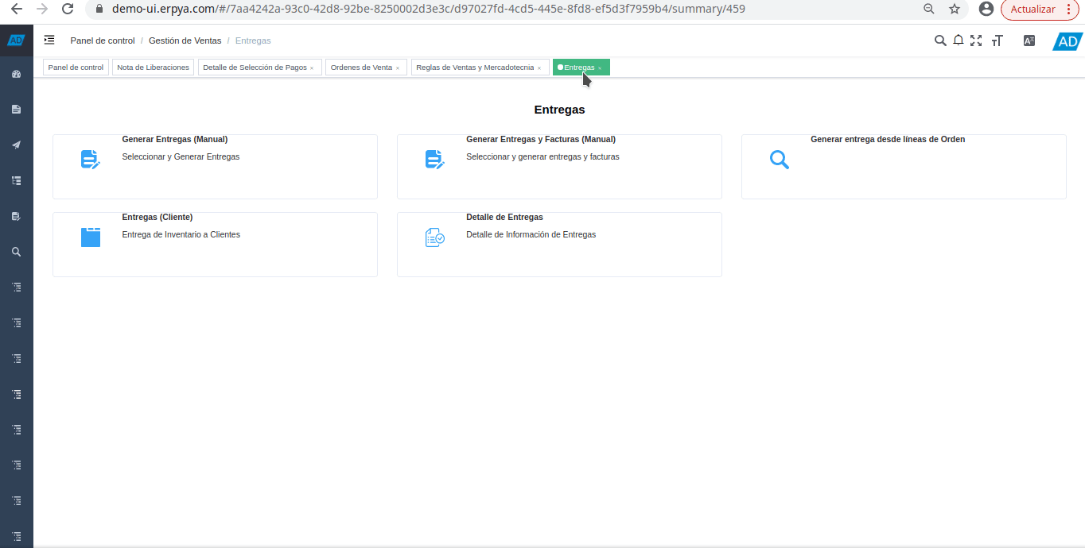This screenshot has height=548, width=1085.
Task: Click the search icon in top header
Action: click(940, 41)
